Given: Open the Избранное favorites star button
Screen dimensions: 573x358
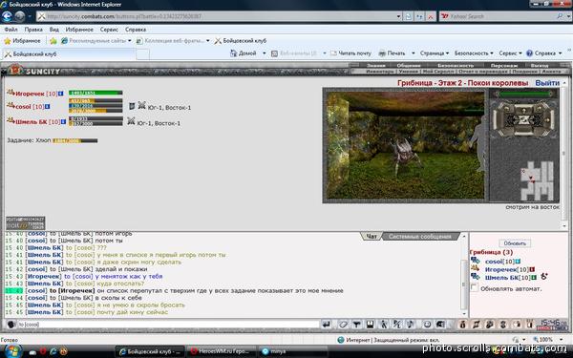Looking at the screenshot, I should (x=22, y=41).
